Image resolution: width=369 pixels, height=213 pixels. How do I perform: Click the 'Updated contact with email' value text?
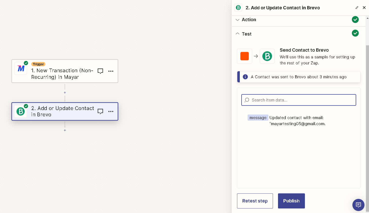(x=297, y=121)
